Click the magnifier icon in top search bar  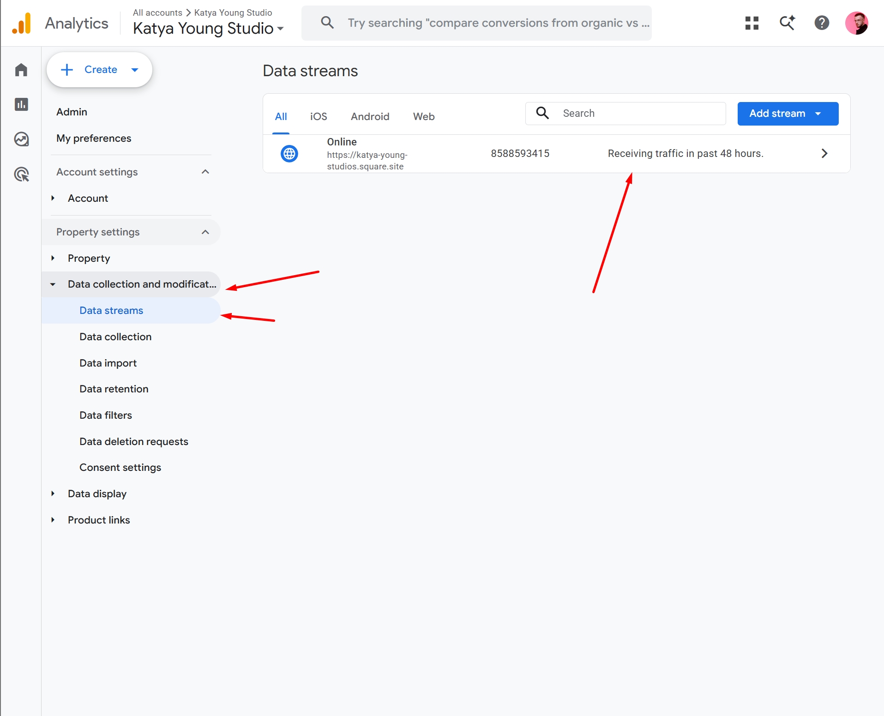(327, 23)
